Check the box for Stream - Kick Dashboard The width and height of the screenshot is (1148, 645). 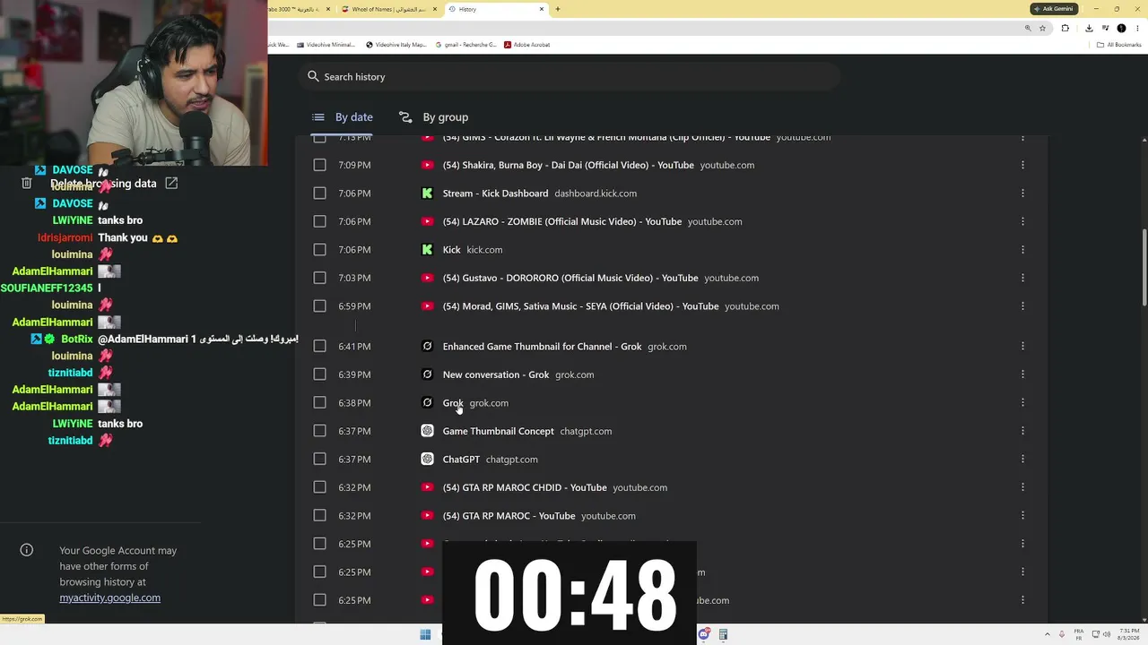tap(319, 193)
